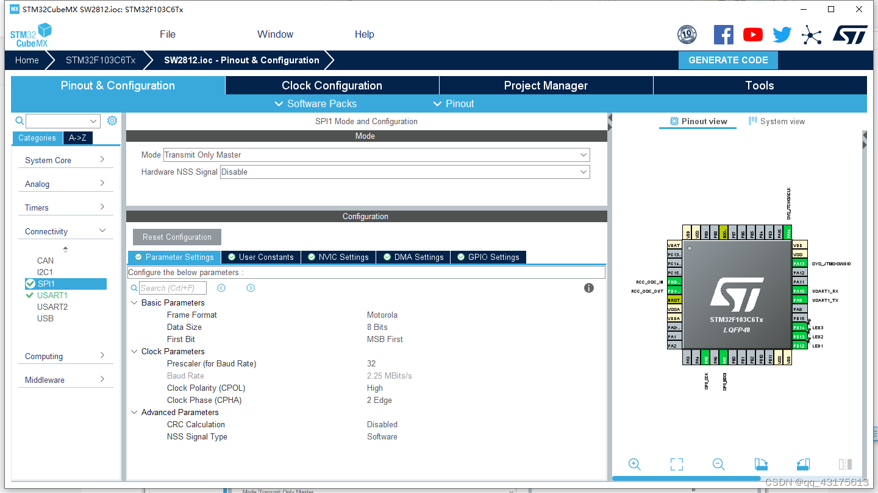This screenshot has height=493, width=878.
Task: Select USART2 peripheral
Action: coord(52,307)
